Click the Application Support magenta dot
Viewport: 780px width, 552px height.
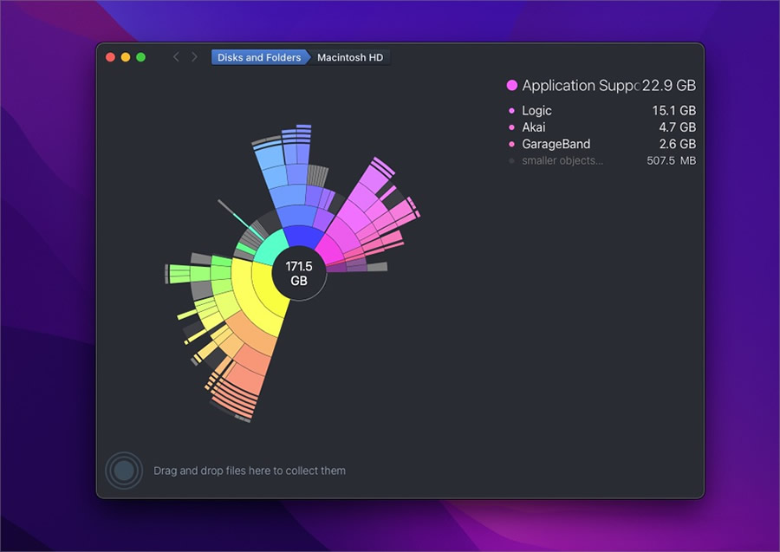(x=512, y=86)
